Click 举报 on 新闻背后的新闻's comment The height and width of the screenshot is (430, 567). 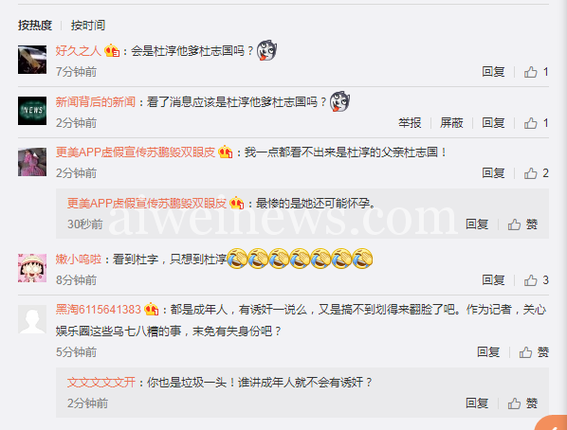tap(410, 123)
